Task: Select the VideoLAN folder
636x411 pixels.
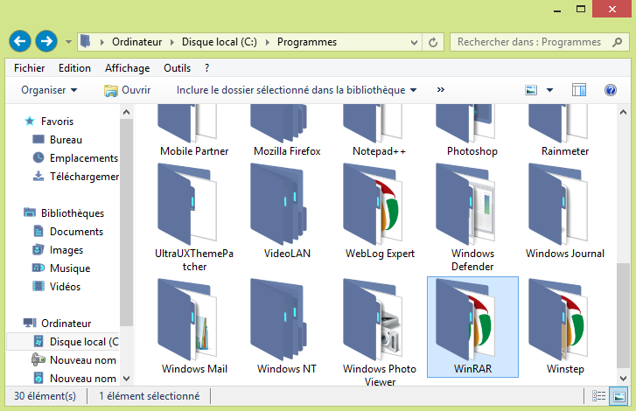Action: pos(287,211)
